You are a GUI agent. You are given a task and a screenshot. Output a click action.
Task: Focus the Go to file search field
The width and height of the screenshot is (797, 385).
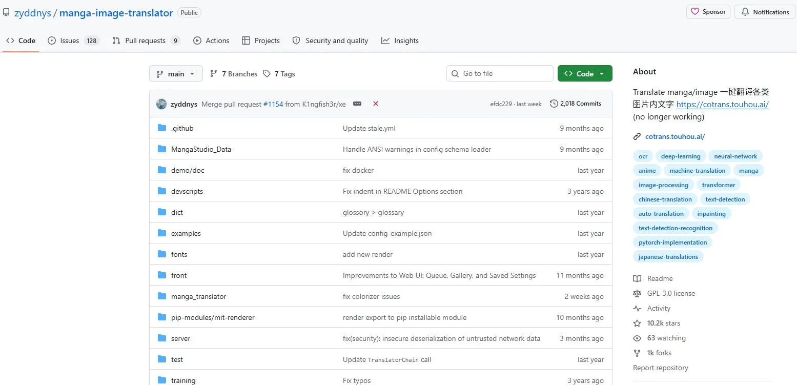500,74
